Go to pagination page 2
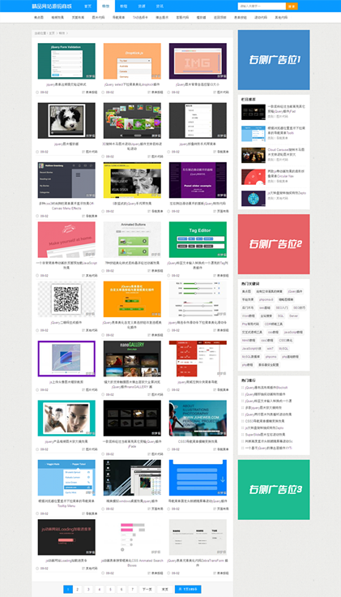 [x=77, y=589]
